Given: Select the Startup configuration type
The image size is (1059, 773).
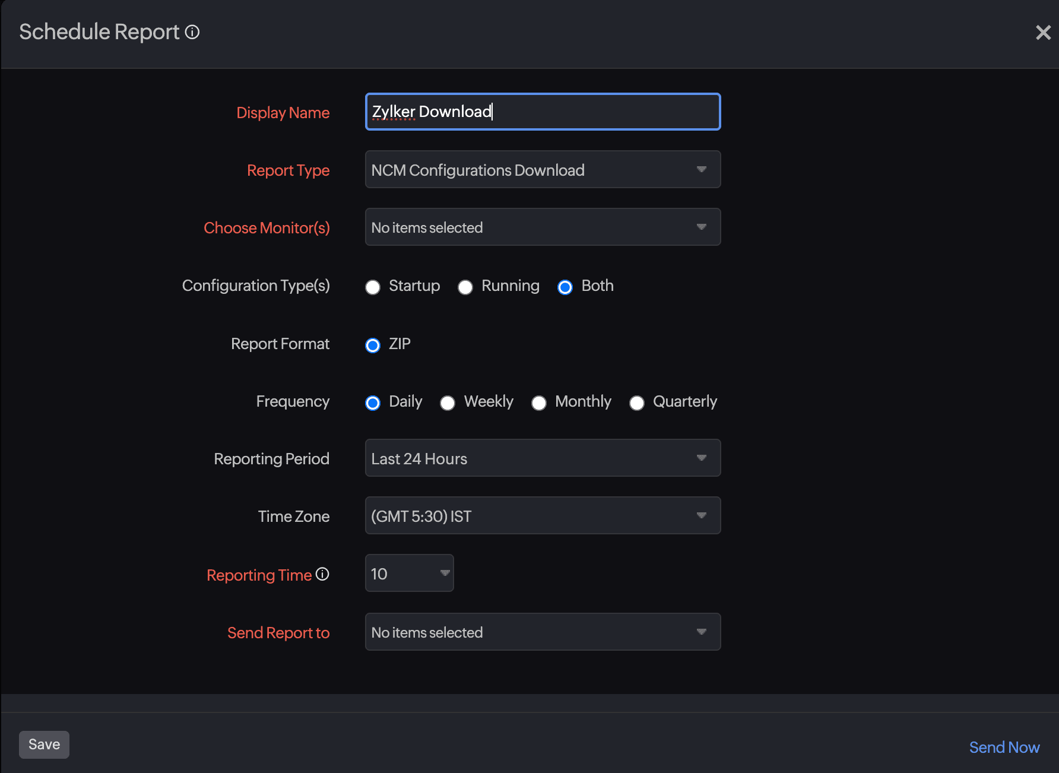Looking at the screenshot, I should pos(373,287).
